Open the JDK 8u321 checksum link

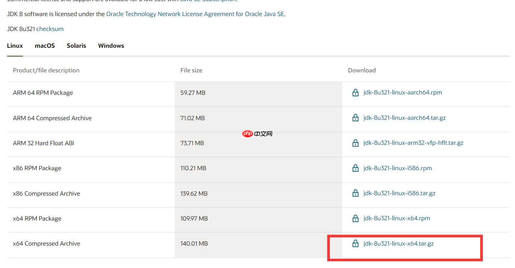(50, 29)
